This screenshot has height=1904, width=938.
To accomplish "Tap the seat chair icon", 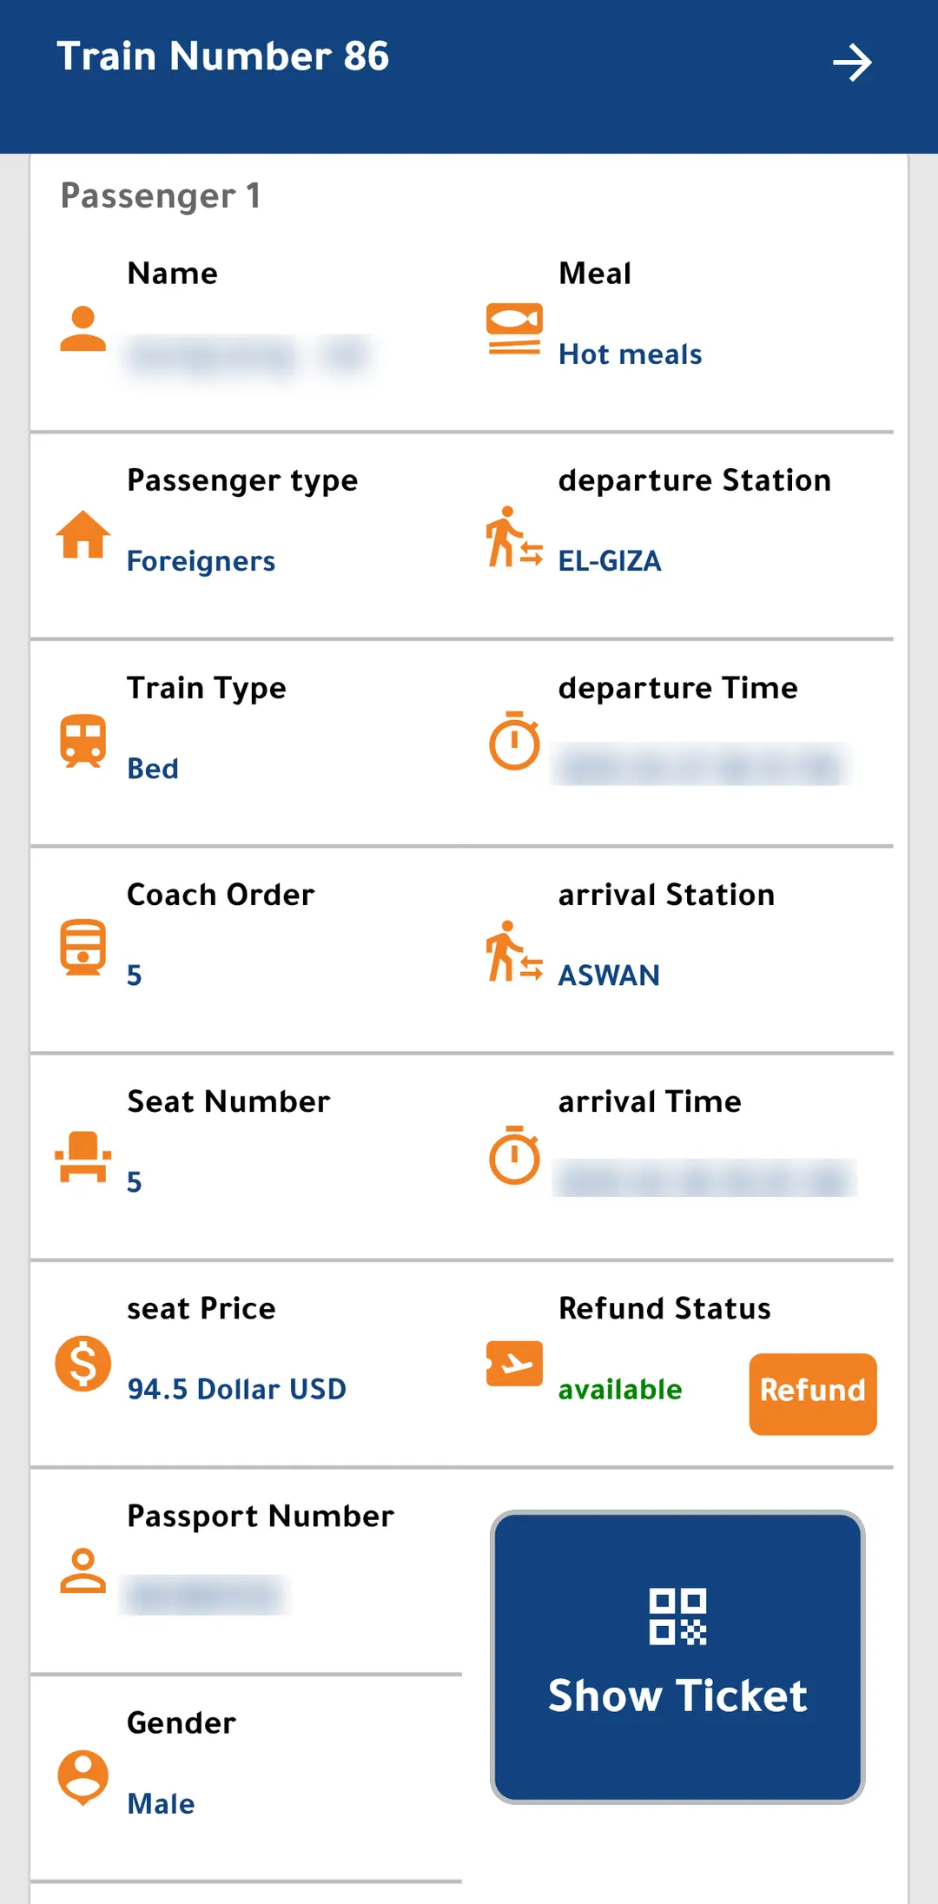I will pyautogui.click(x=83, y=1156).
